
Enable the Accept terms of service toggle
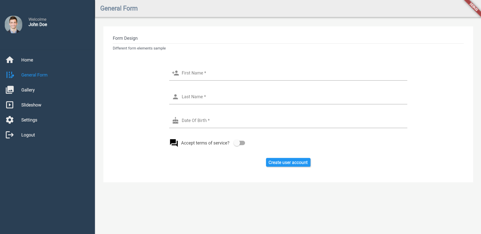pyautogui.click(x=239, y=143)
